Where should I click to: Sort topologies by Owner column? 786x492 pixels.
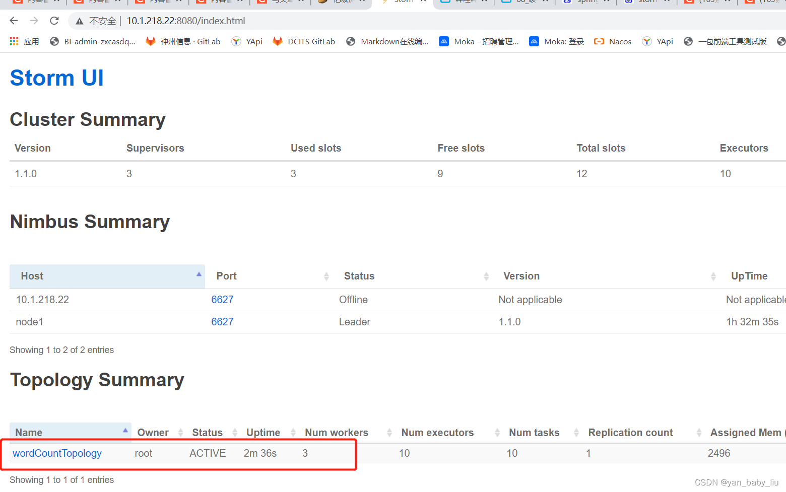(x=159, y=433)
